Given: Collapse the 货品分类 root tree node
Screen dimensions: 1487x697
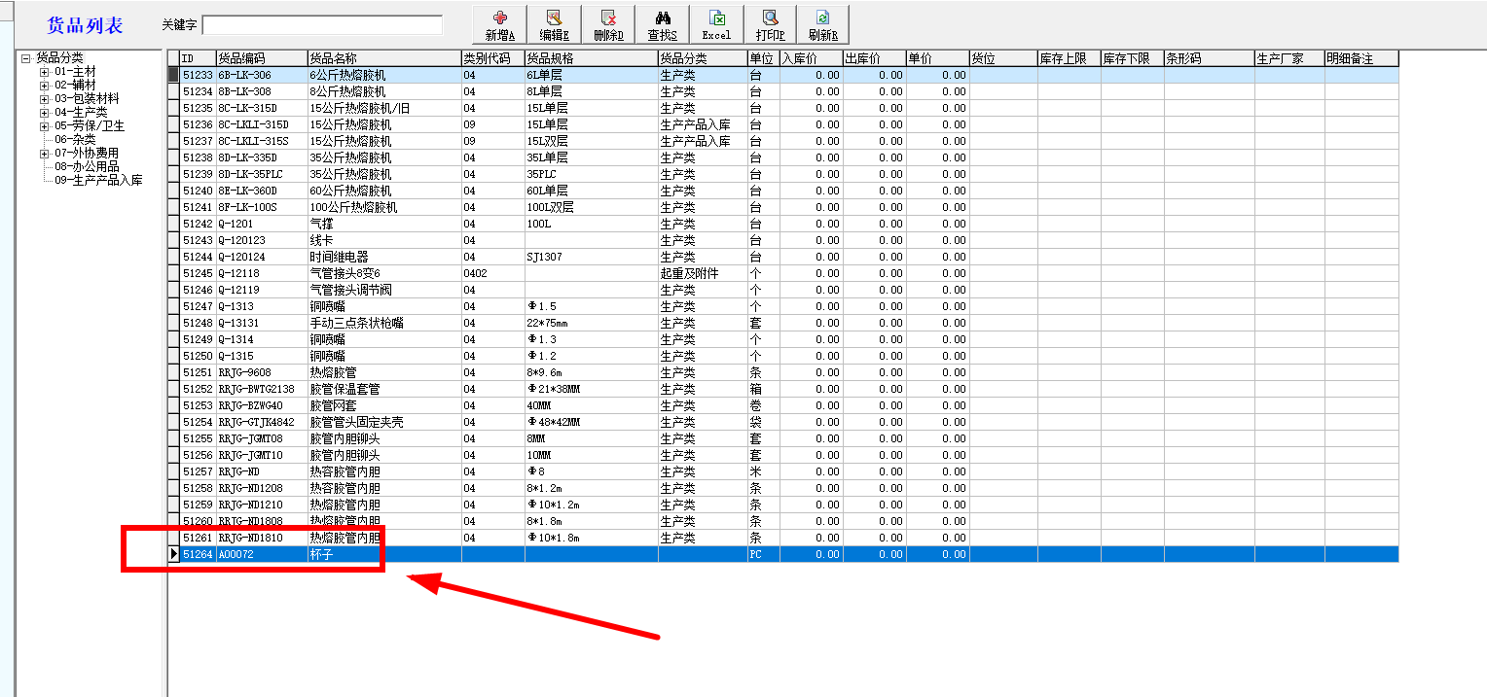Looking at the screenshot, I should 26,57.
